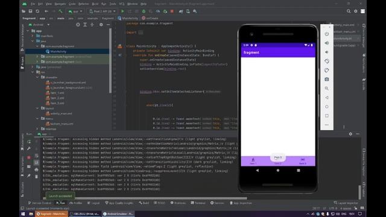Open the Edit menu
386x217 pixels.
tap(40, 4)
